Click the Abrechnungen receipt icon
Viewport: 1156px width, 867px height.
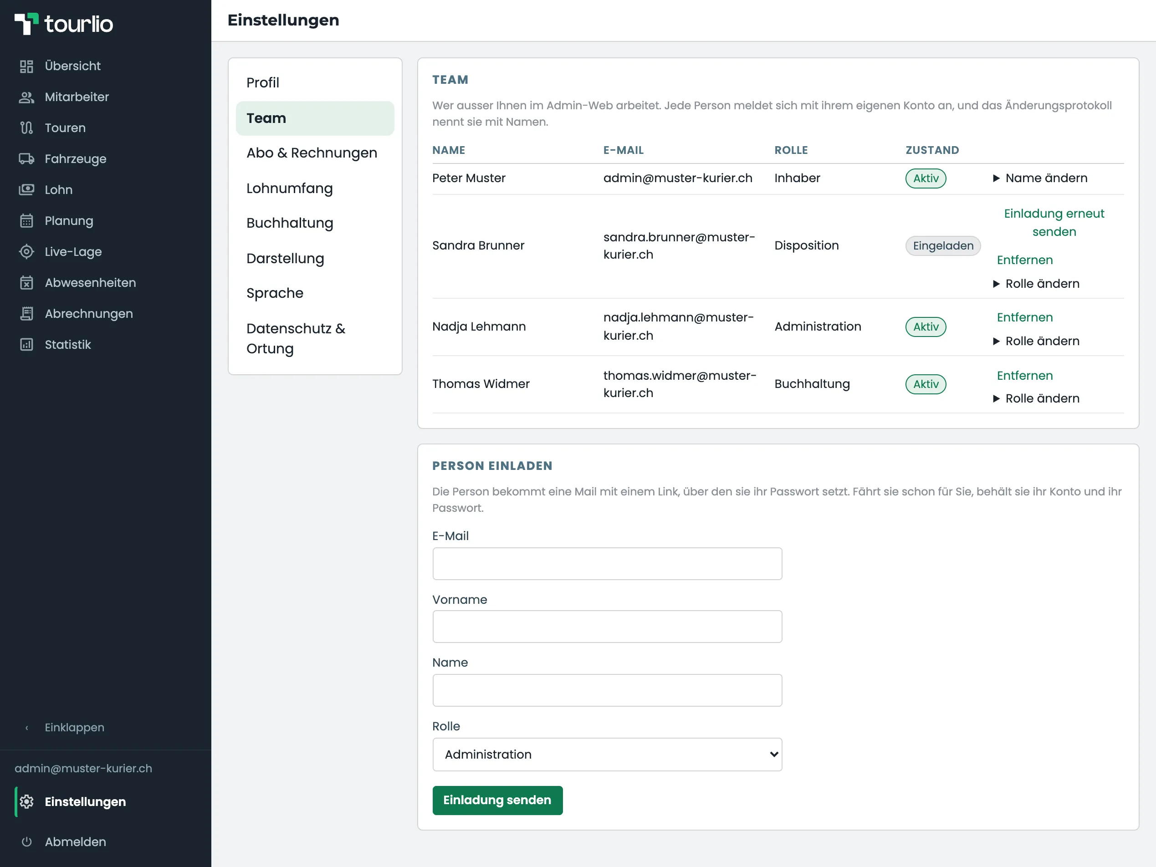click(26, 314)
